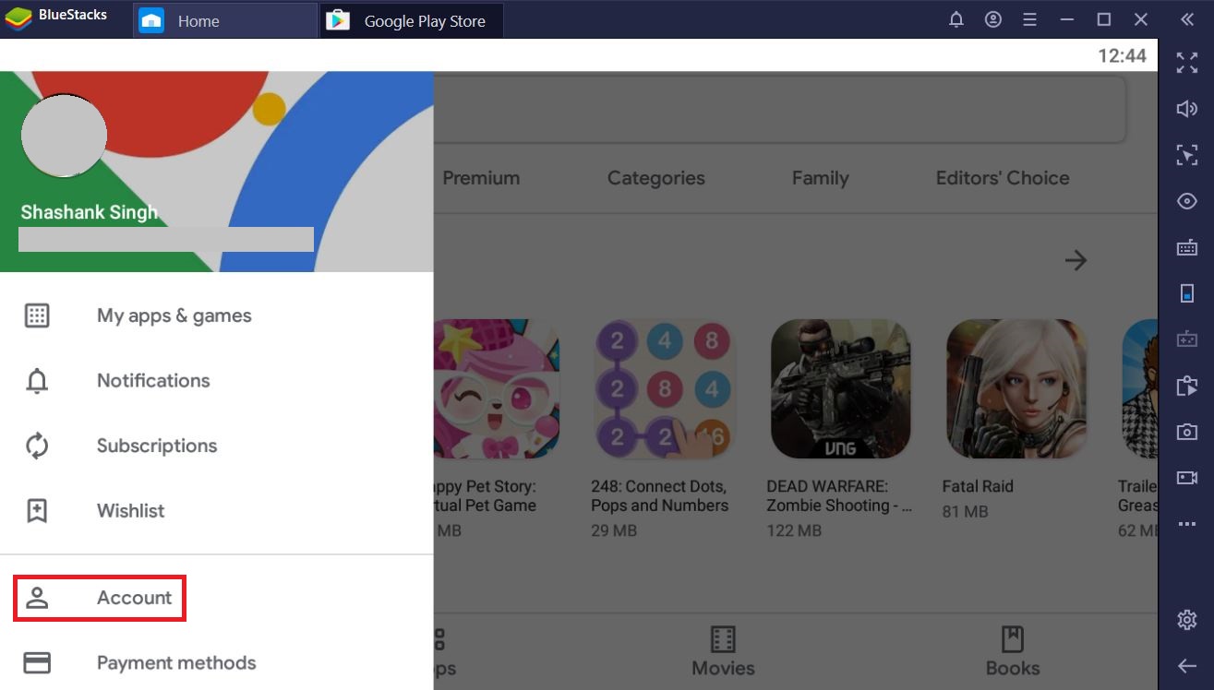Image resolution: width=1214 pixels, height=690 pixels.
Task: Click the Notifications bell icon in drawer
Action: click(x=37, y=380)
